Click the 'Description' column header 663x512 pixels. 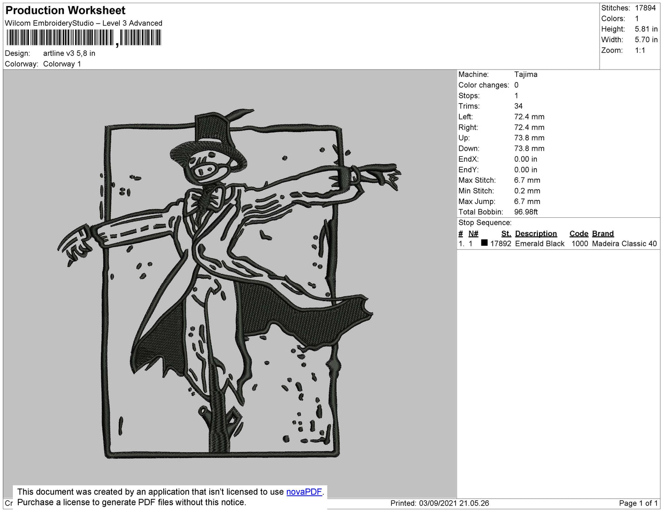click(536, 233)
